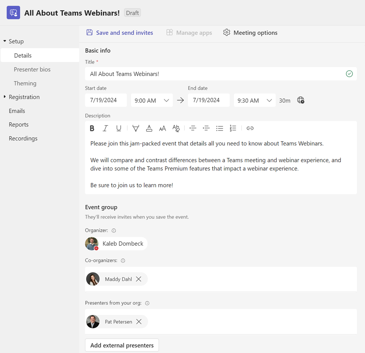Create a bulleted list in the description

[x=219, y=128]
